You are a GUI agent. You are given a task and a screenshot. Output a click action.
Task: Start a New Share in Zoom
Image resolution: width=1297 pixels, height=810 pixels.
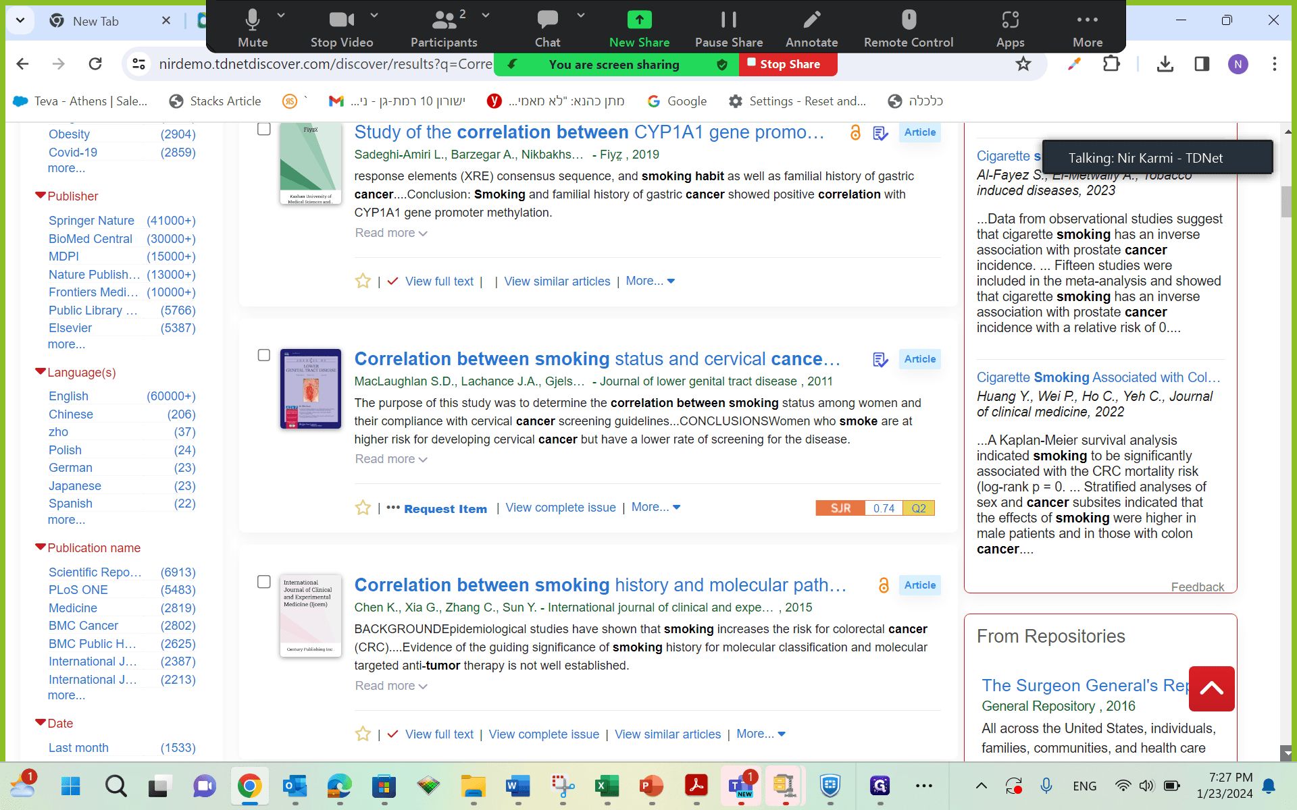click(x=639, y=27)
